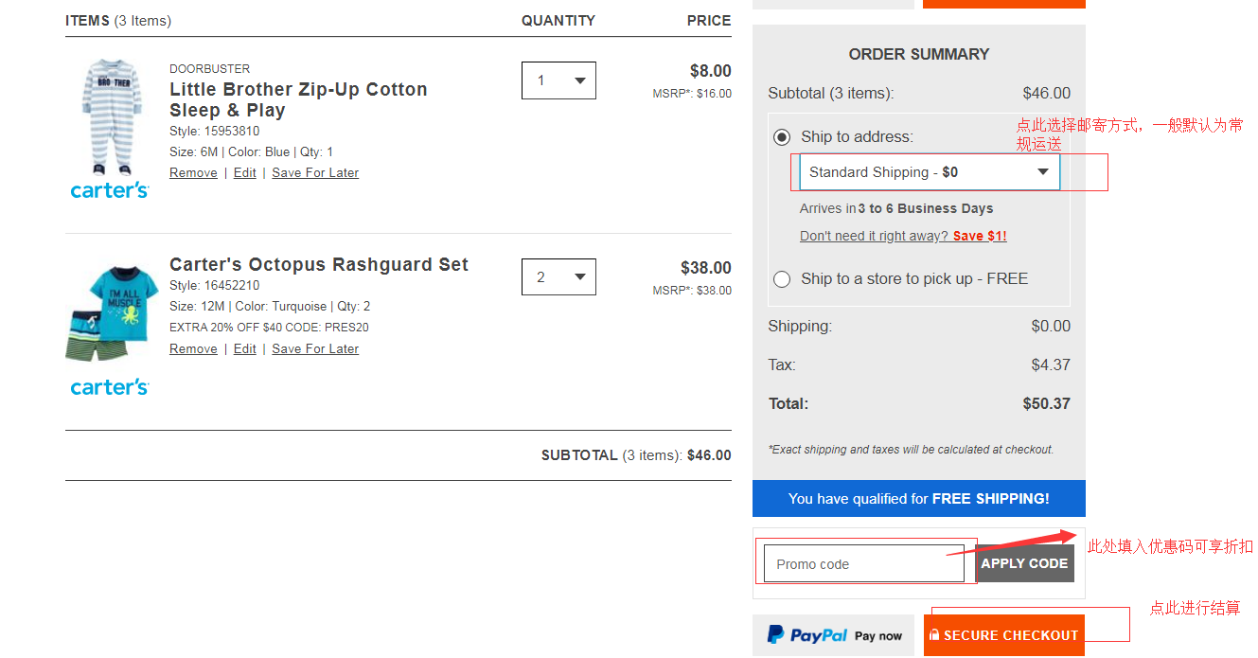Image resolution: width=1258 pixels, height=658 pixels.
Task: Click the Save $1 shipping offer link
Action: click(980, 237)
